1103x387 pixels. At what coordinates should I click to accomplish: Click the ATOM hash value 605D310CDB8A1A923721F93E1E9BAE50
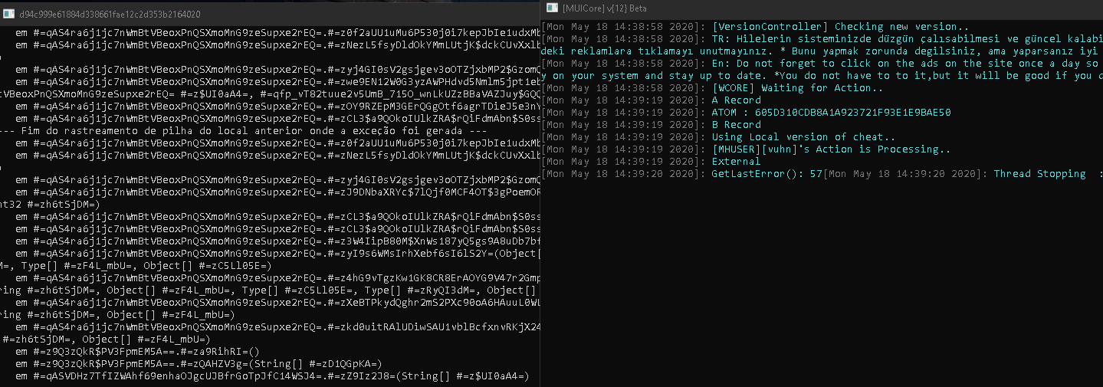(x=853, y=113)
